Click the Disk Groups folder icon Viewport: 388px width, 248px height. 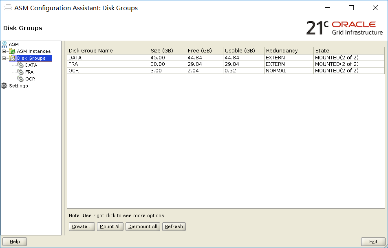coord(12,58)
